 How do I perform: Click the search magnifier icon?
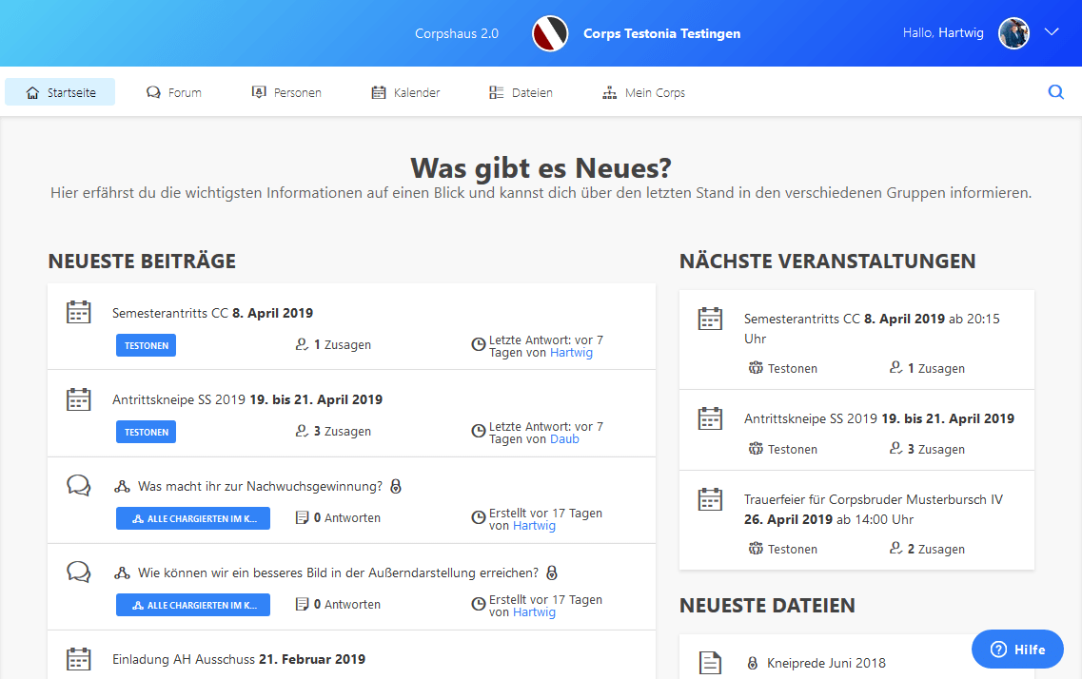(x=1055, y=91)
